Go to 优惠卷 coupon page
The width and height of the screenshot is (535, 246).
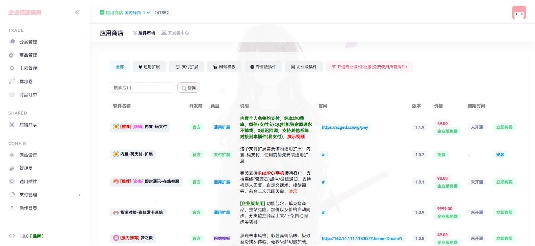click(x=26, y=81)
